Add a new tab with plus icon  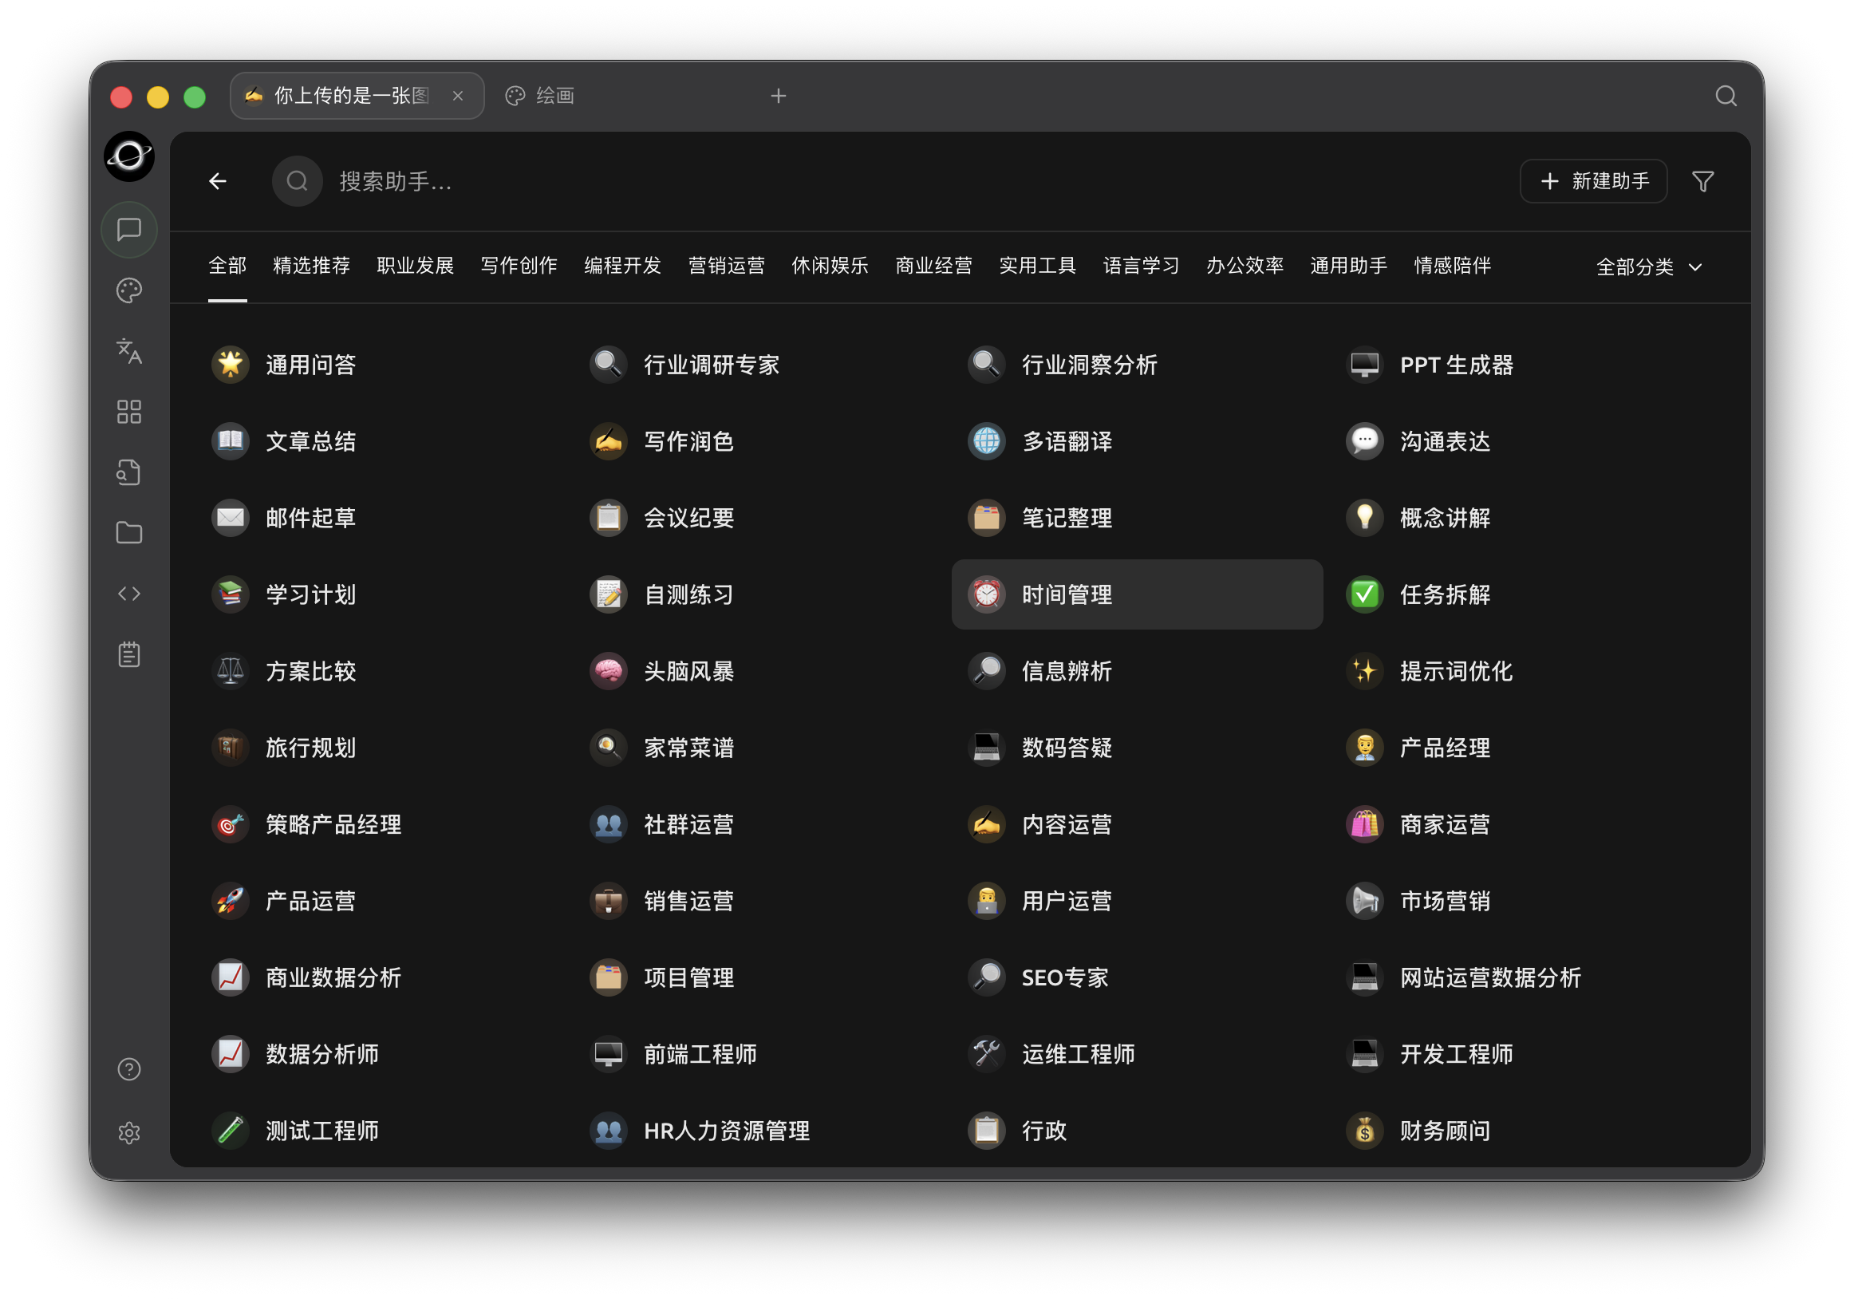pos(779,96)
